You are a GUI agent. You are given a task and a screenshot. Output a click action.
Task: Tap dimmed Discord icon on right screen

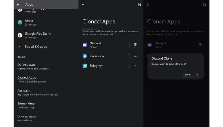150,45
